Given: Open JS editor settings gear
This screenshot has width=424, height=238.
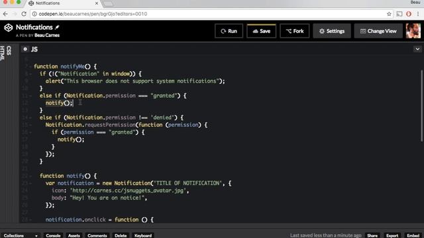Looking at the screenshot, I should 25,49.
